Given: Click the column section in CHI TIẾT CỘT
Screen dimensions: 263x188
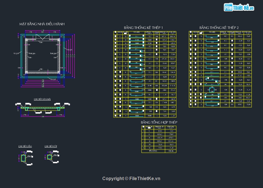Looking at the screenshot, I should 49,157.
